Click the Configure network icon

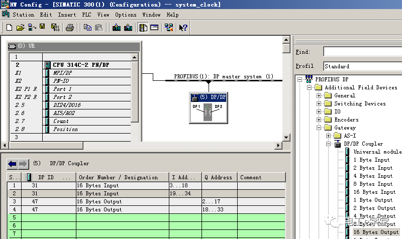pyautogui.click(x=169, y=27)
